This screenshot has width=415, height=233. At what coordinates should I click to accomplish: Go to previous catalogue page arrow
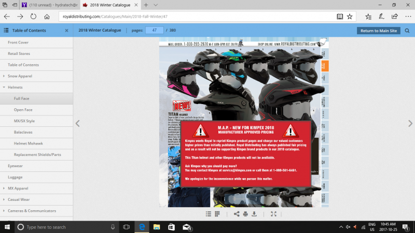click(x=77, y=123)
